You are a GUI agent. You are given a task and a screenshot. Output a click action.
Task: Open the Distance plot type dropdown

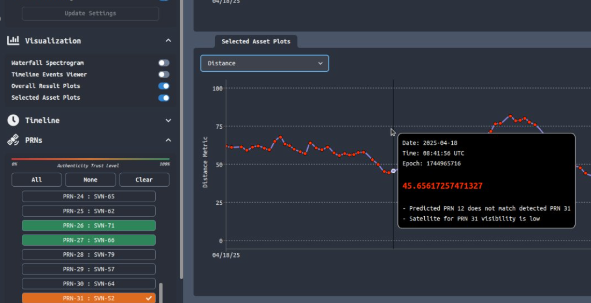click(x=265, y=63)
